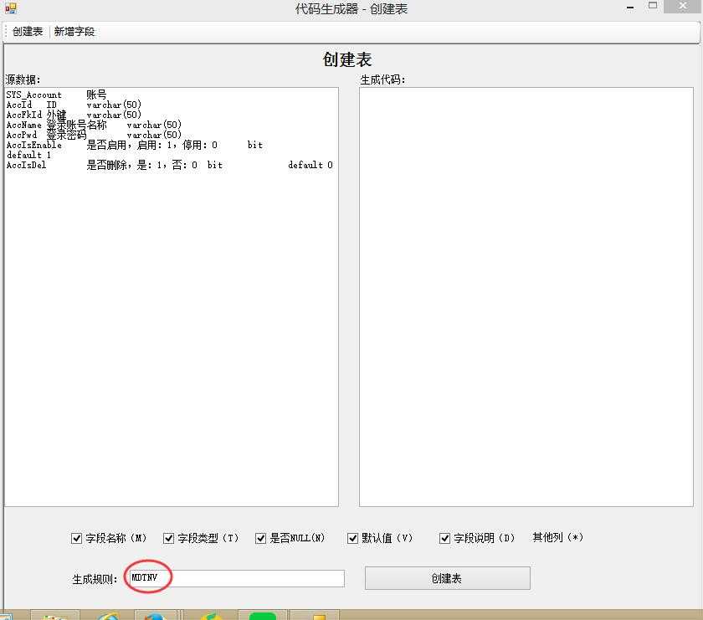Viewport: 703px width, 620px height.
Task: Maximize the 代码生成器 window
Action: pos(653,7)
